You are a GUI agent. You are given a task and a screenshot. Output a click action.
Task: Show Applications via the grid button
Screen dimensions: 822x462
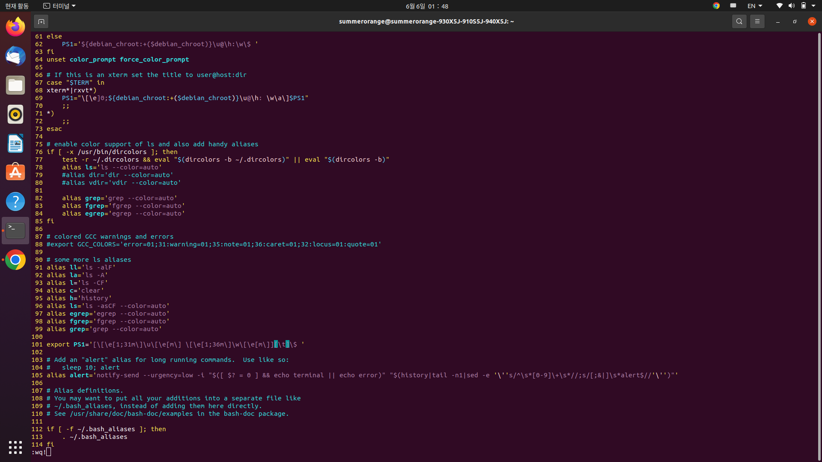(x=15, y=447)
